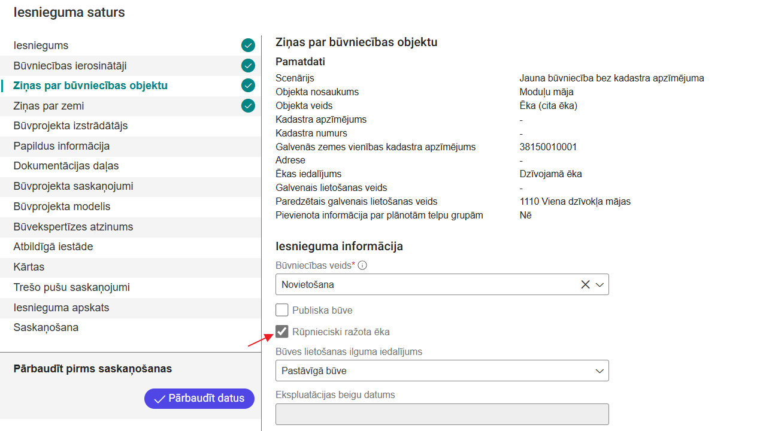The height and width of the screenshot is (431, 760).
Task: Click the Ekspluatācijas beigu datums field
Action: pos(441,414)
